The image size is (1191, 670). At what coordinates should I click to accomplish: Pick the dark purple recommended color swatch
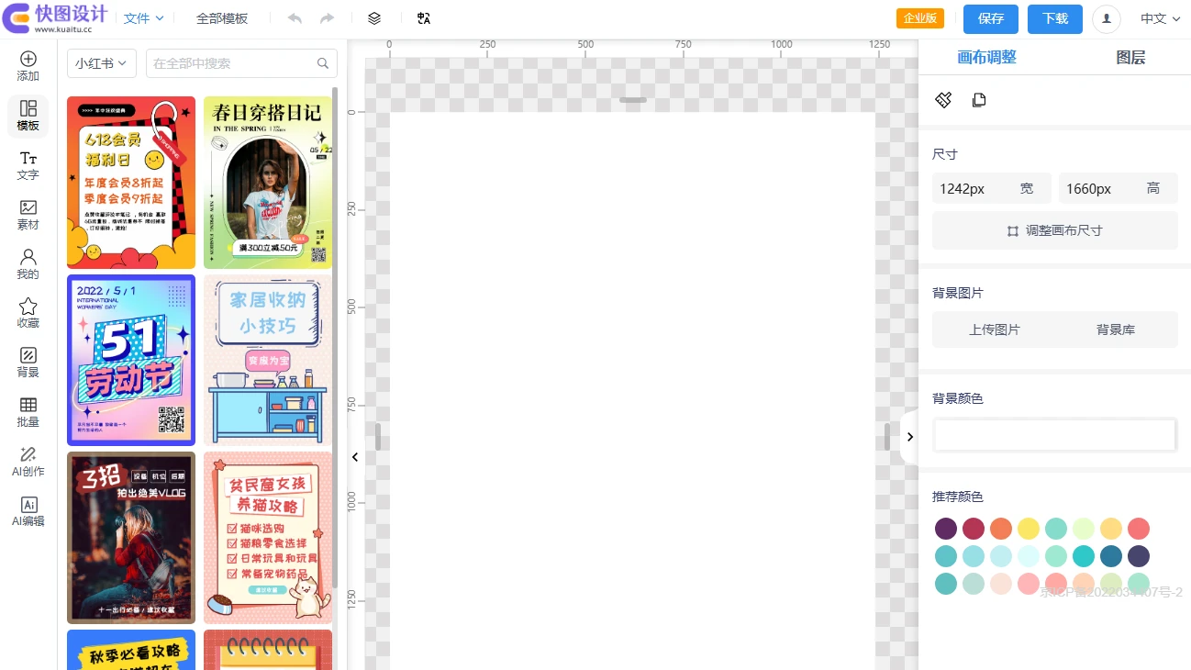(946, 529)
